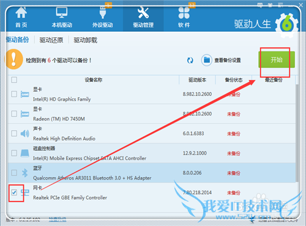Tick the select-all checkbox in the table header
The width and height of the screenshot is (306, 226).
(14, 80)
